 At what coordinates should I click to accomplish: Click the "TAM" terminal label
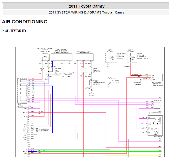point(25,116)
